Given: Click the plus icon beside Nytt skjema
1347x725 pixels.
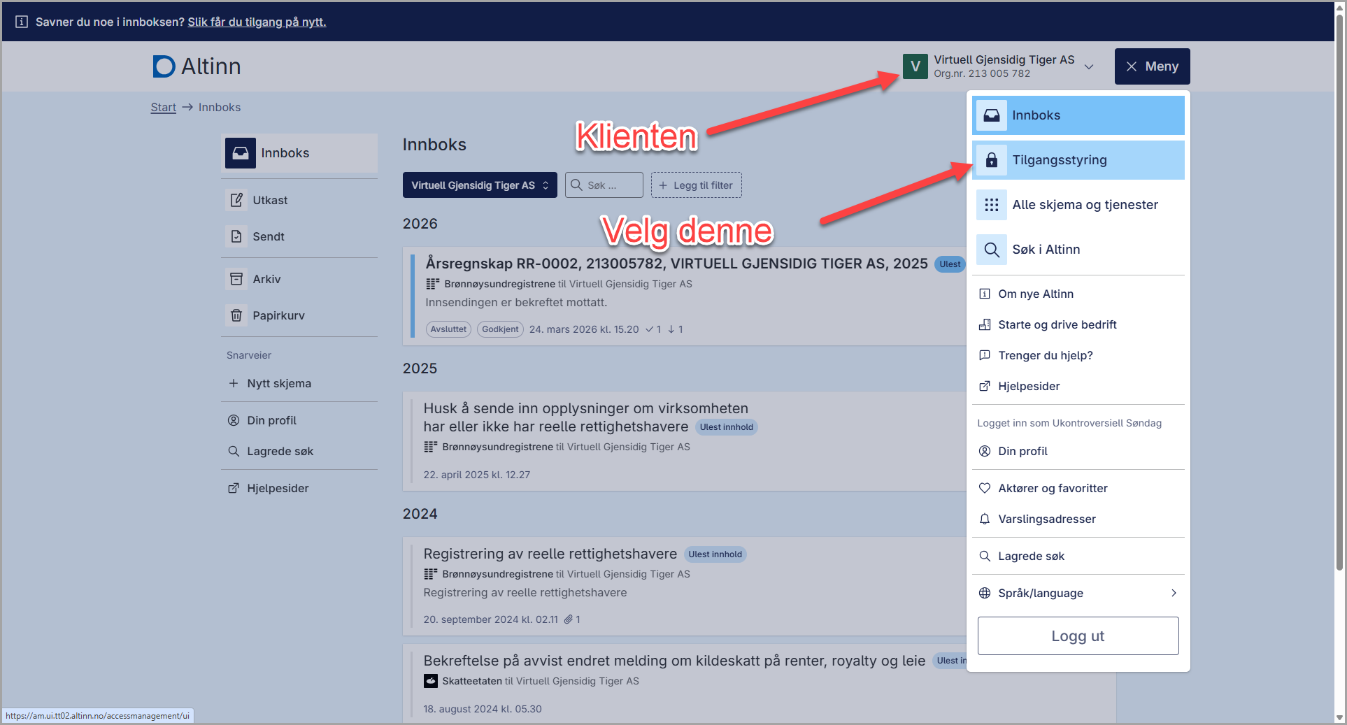Looking at the screenshot, I should pos(234,383).
